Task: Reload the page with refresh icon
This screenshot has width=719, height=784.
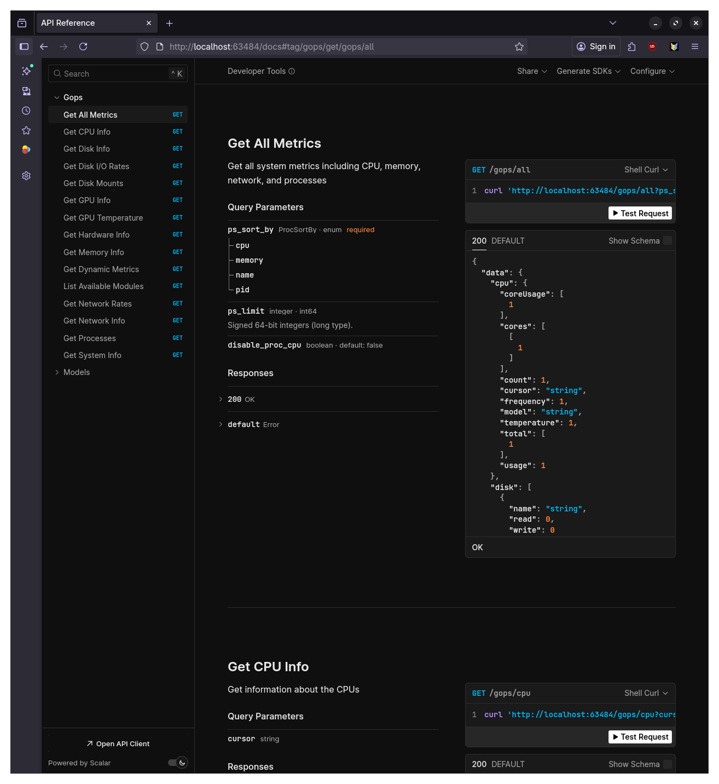Action: tap(83, 47)
